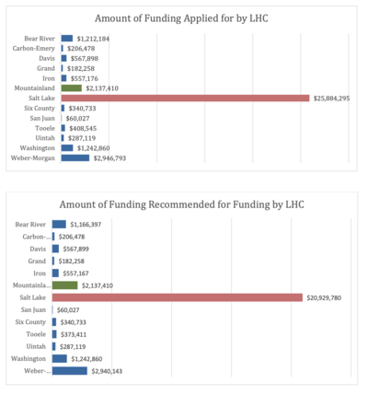This screenshot has width=368, height=395.
Task: Select the green Mountainland bar in bottom chart
Action: coord(65,285)
